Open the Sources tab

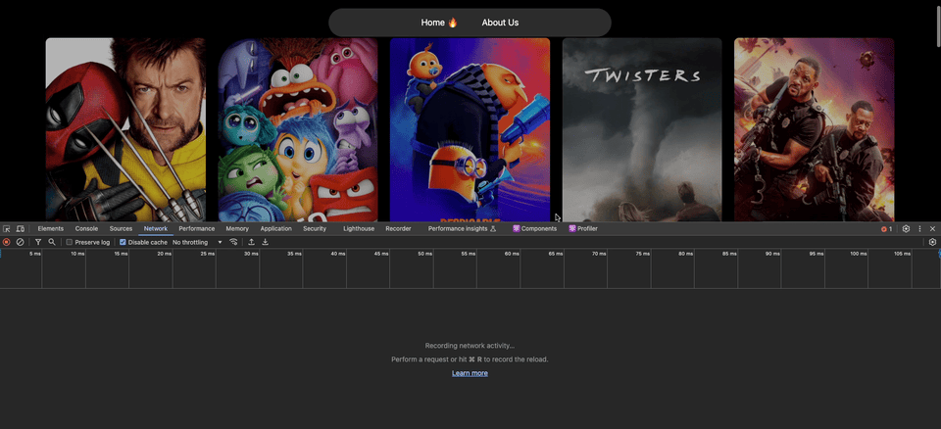(x=121, y=228)
